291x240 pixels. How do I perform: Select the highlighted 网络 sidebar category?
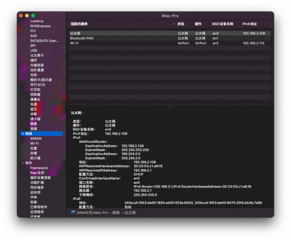(x=42, y=133)
